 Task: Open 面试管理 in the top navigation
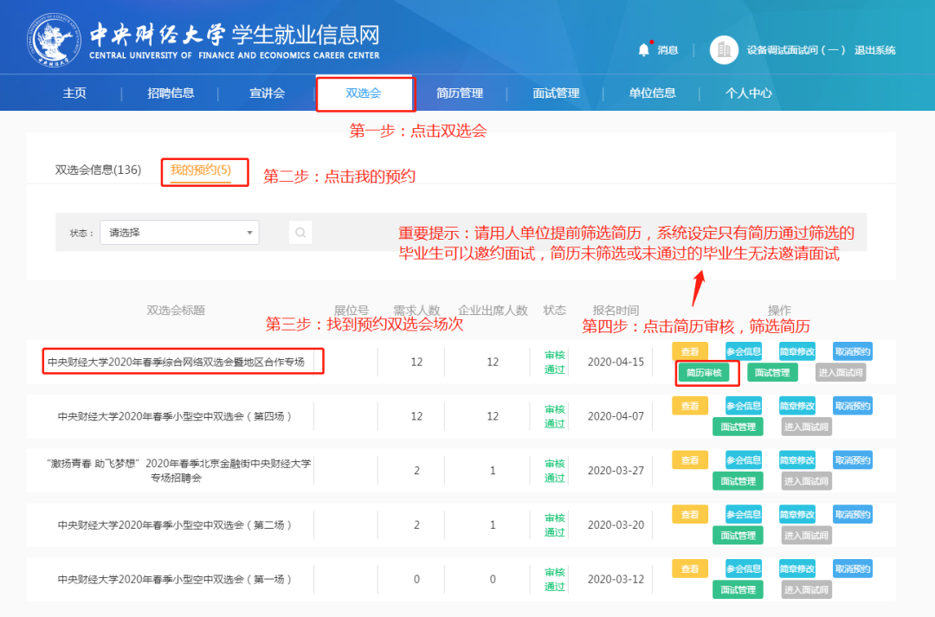pyautogui.click(x=556, y=93)
